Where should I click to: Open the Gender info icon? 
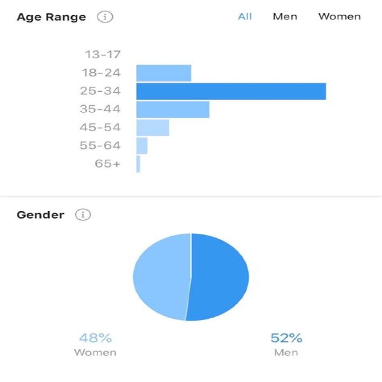tap(83, 215)
